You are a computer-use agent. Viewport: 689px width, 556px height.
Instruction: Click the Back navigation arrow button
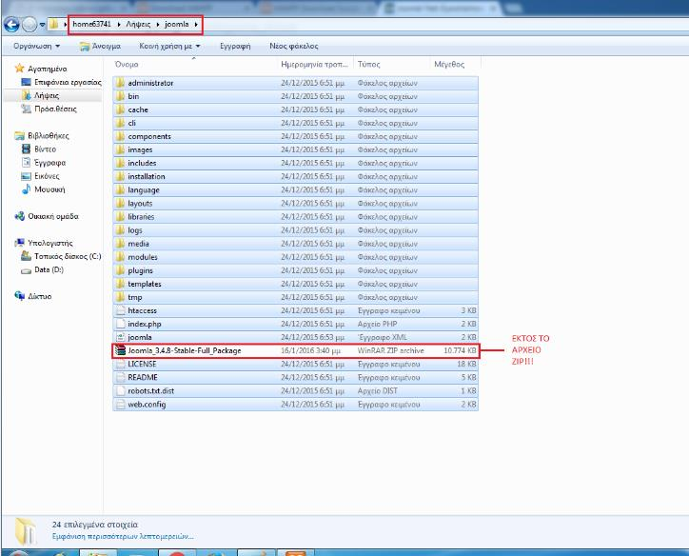pos(11,25)
